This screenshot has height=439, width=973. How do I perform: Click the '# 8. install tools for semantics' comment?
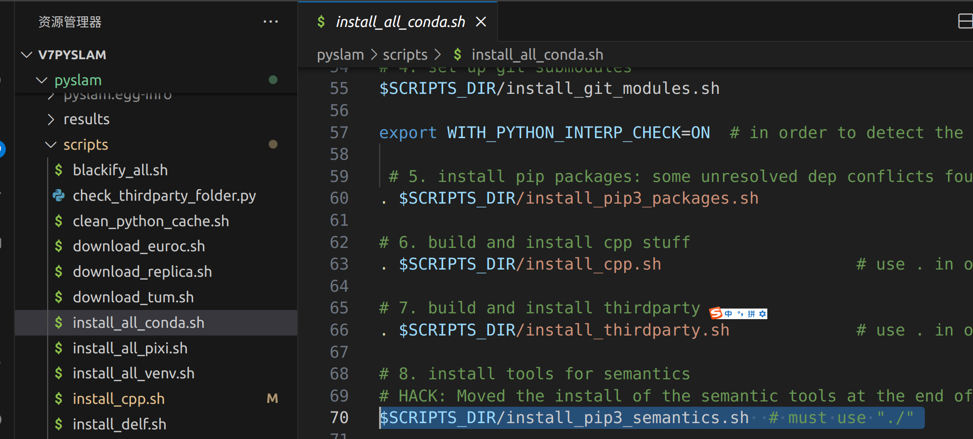535,374
